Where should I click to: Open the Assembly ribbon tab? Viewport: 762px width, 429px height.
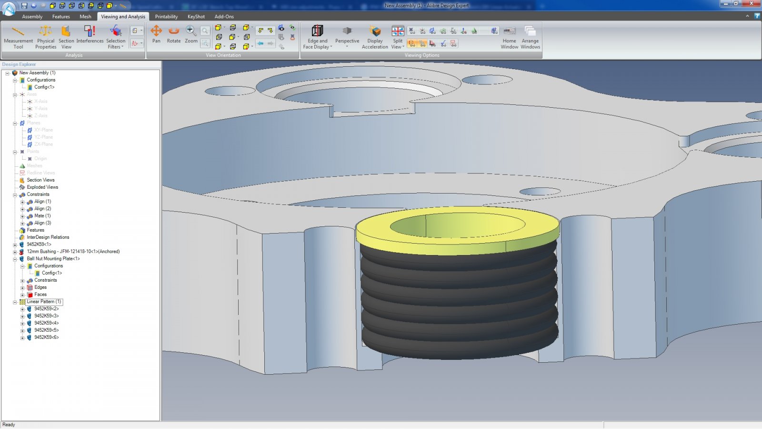[x=32, y=17]
